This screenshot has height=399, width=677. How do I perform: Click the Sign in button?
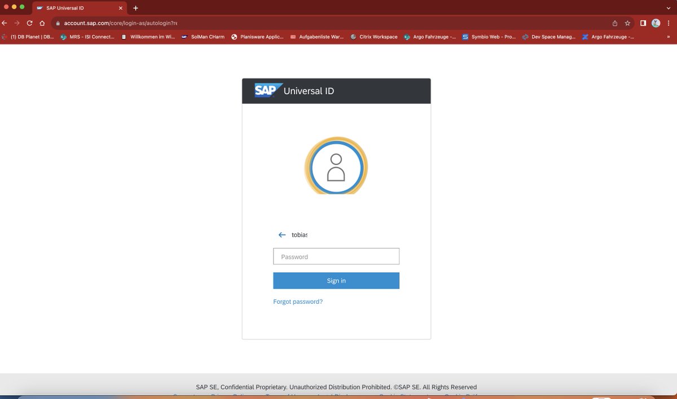336,281
